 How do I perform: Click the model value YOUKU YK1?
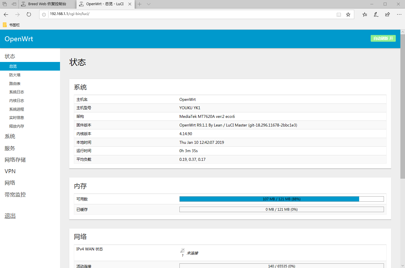pos(190,108)
